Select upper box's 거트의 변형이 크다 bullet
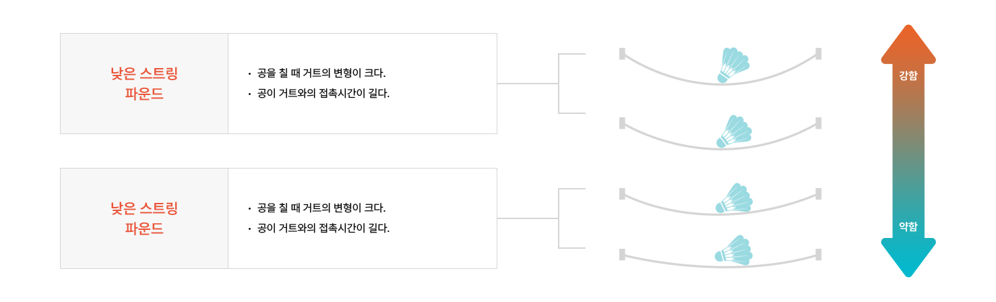 point(321,73)
